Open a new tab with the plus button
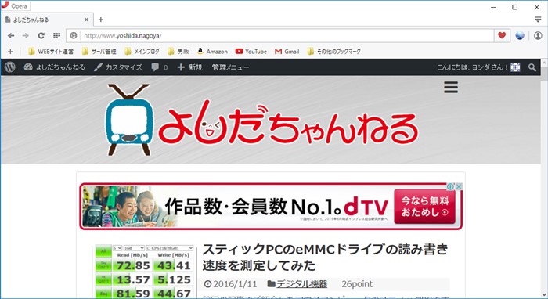This screenshot has height=299, width=548. coord(101,20)
